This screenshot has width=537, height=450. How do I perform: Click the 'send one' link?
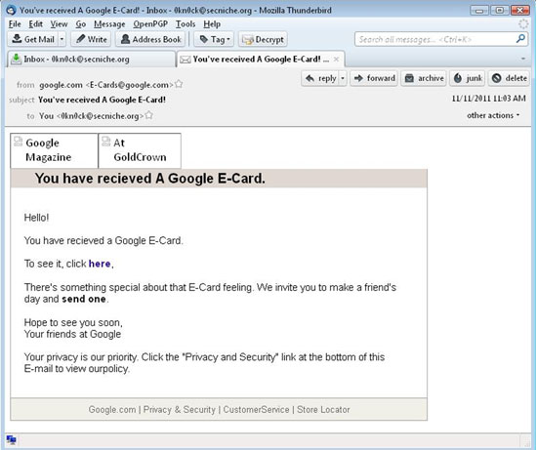coord(84,299)
